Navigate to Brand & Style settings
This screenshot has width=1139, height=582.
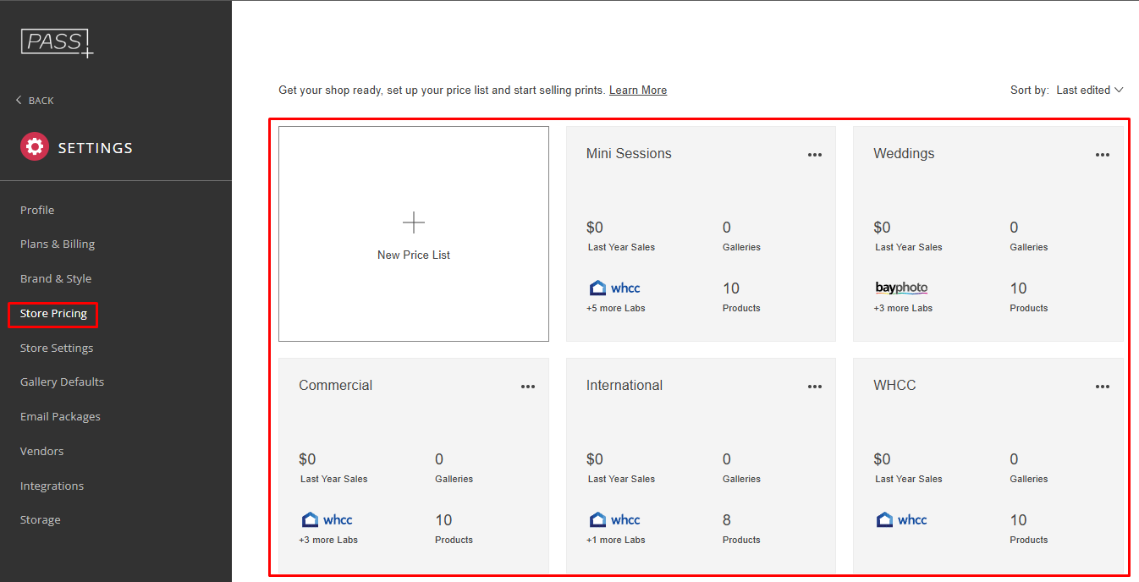pyautogui.click(x=56, y=279)
